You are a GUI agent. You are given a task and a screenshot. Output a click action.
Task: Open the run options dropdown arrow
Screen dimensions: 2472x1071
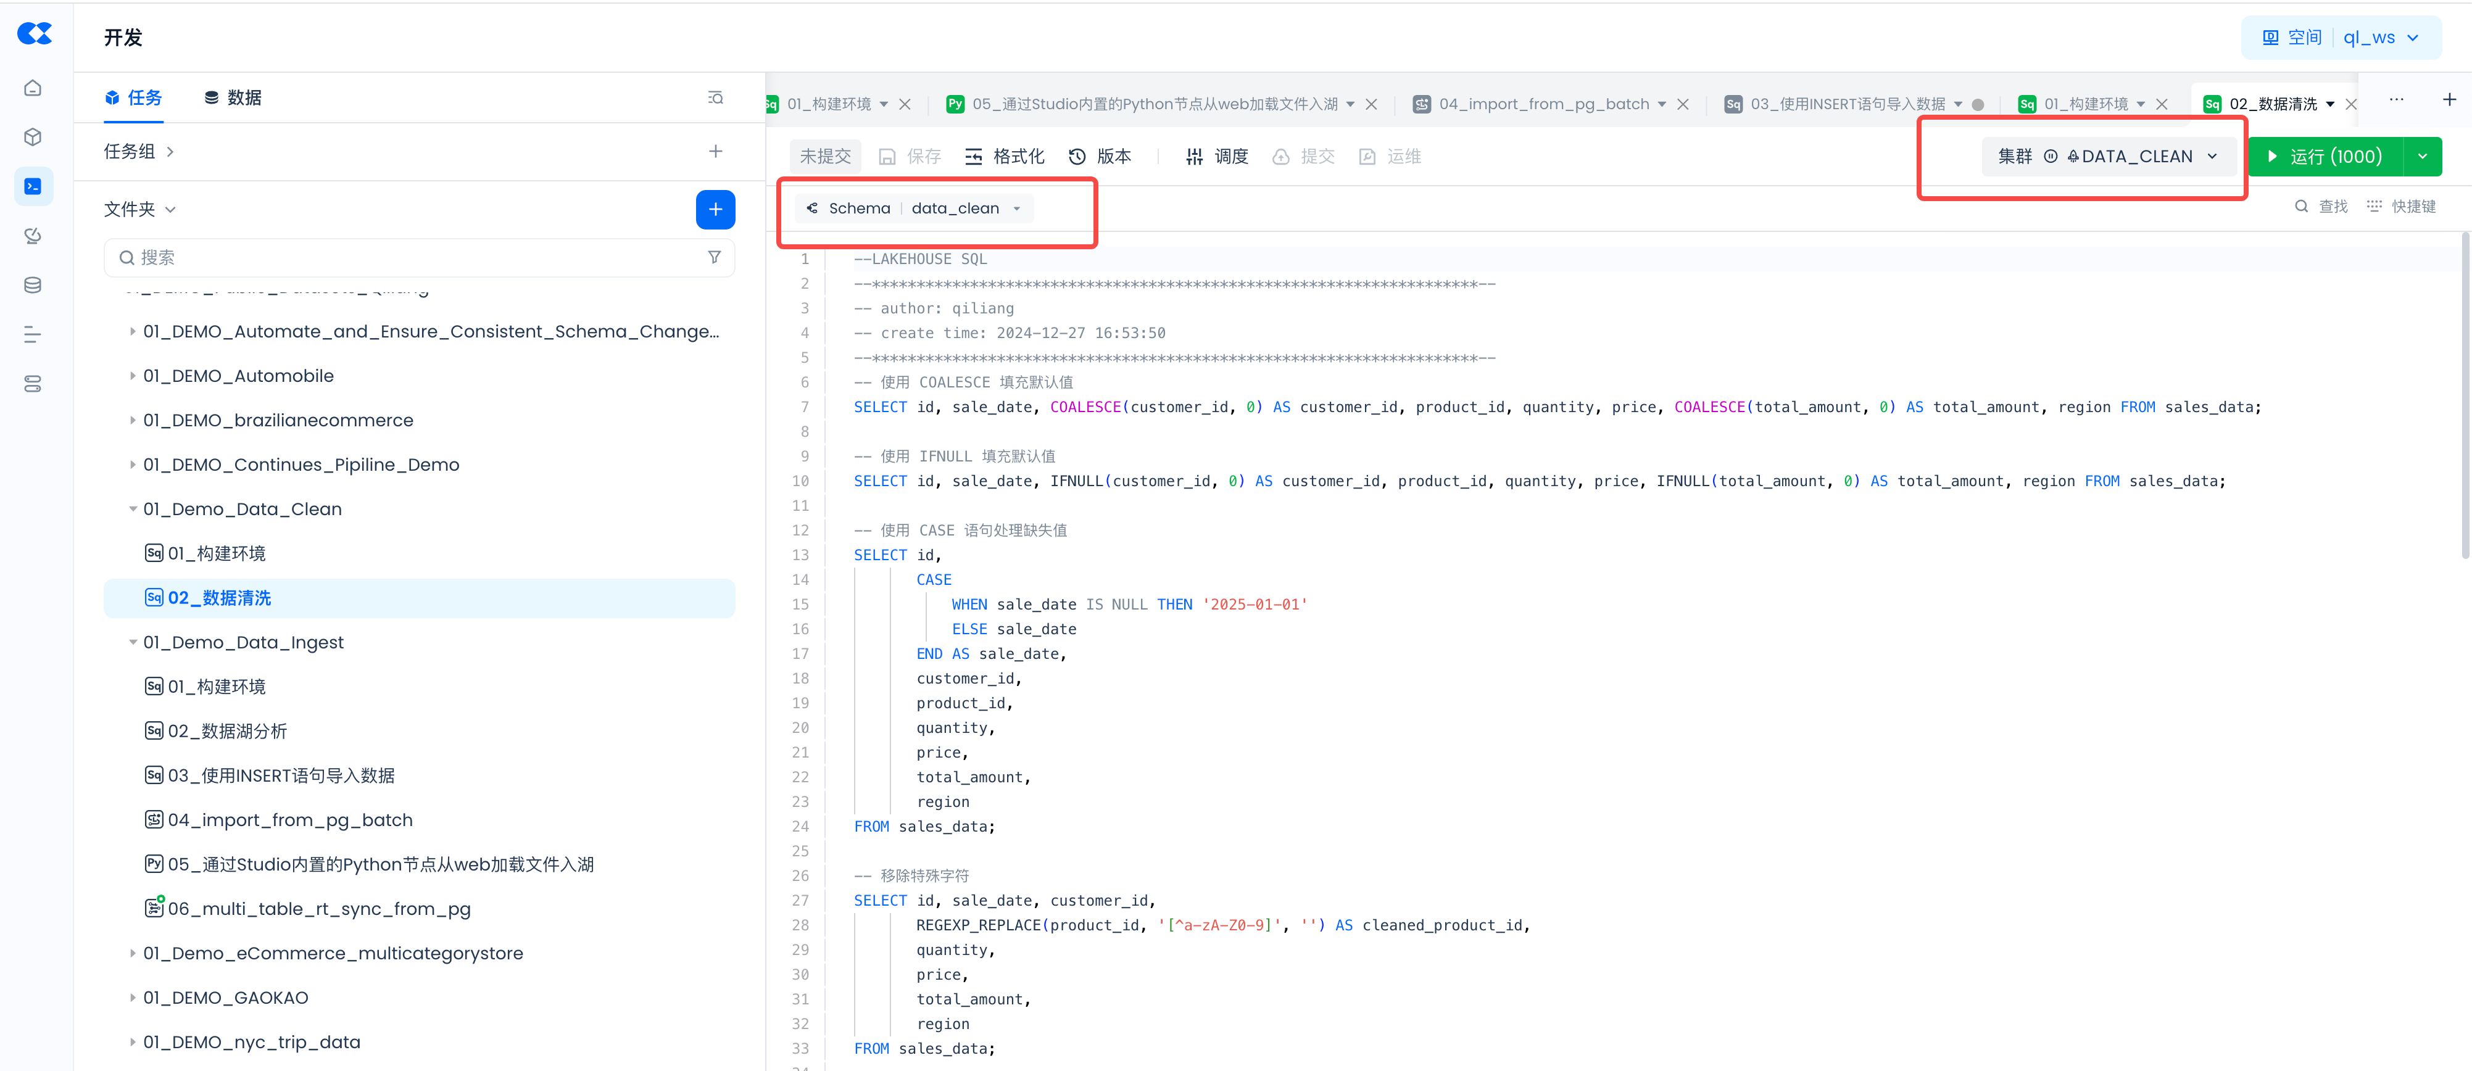tap(2422, 157)
